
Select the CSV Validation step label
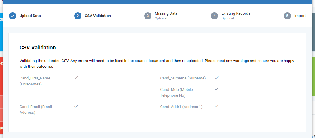tap(98, 16)
